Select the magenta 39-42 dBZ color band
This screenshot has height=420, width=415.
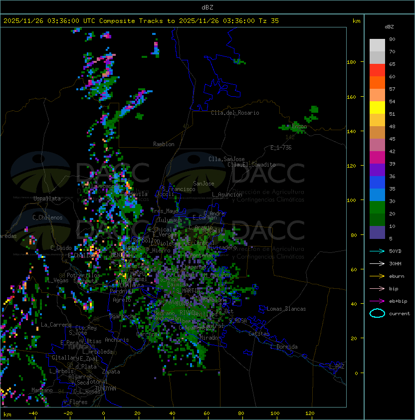(x=377, y=158)
